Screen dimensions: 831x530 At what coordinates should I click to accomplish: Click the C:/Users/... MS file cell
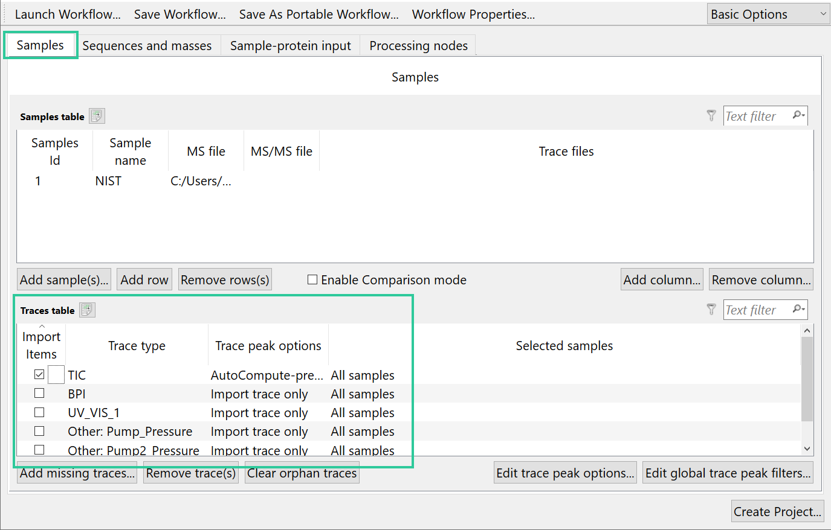(206, 181)
